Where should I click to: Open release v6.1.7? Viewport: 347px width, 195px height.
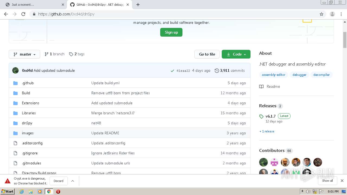tap(271, 116)
